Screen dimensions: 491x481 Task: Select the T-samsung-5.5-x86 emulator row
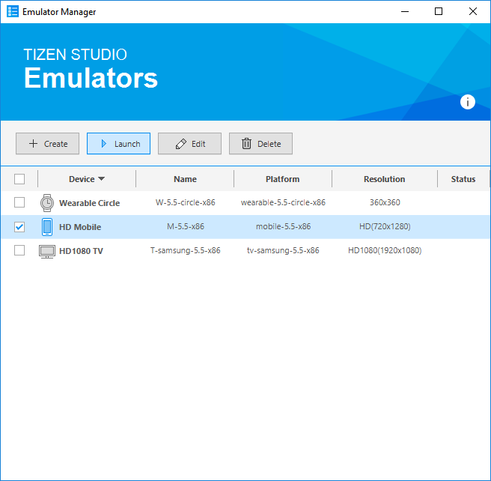[x=185, y=251]
